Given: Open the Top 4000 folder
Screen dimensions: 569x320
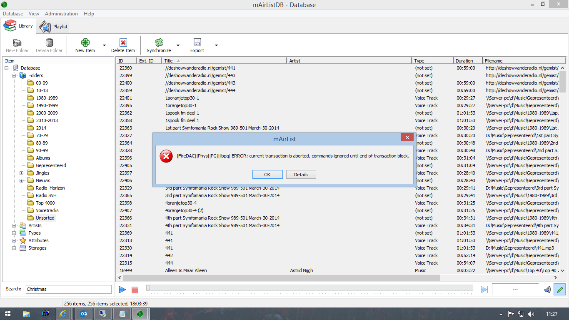Looking at the screenshot, I should click(x=45, y=203).
